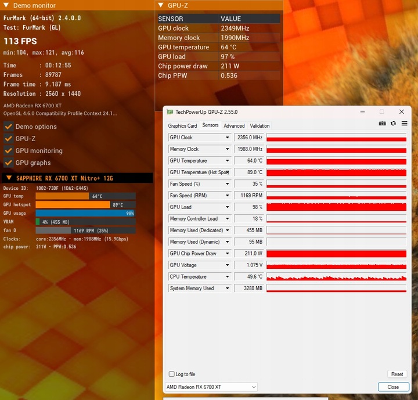Click the GPU-Z screenshot camera icon
This screenshot has width=418, height=400.
pyautogui.click(x=382, y=124)
